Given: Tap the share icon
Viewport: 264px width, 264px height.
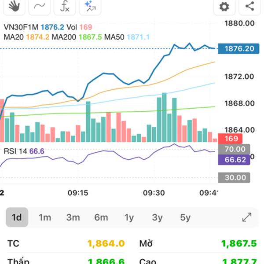Looking at the screenshot, I should click(x=249, y=6).
